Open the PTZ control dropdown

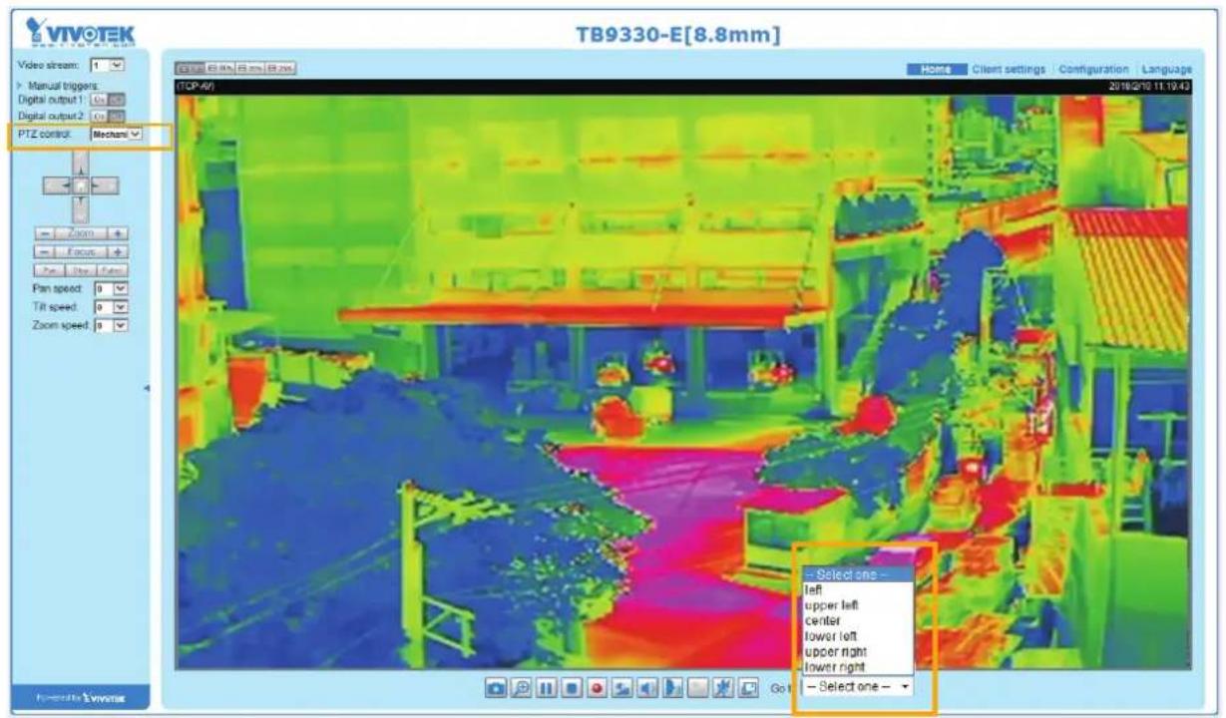117,134
